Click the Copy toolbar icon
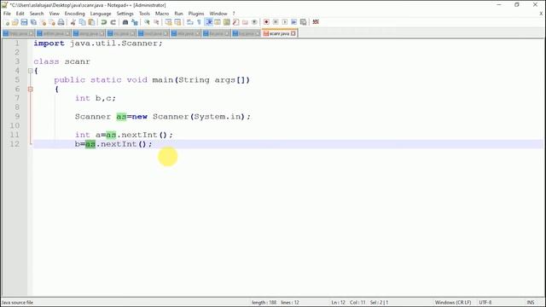The height and width of the screenshot is (307, 546). pos(82,22)
